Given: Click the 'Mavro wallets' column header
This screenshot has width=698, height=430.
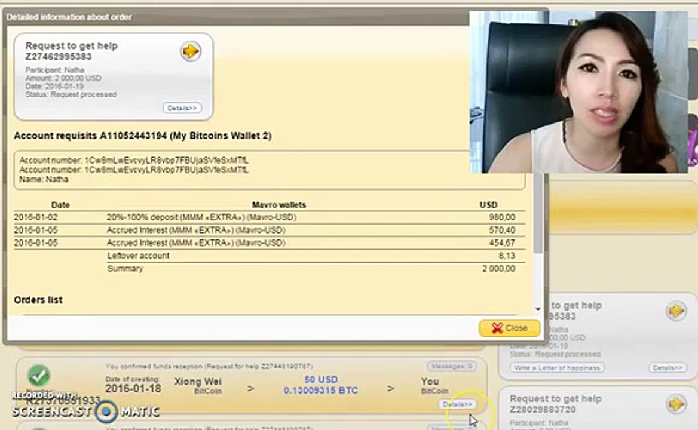Looking at the screenshot, I should [278, 205].
